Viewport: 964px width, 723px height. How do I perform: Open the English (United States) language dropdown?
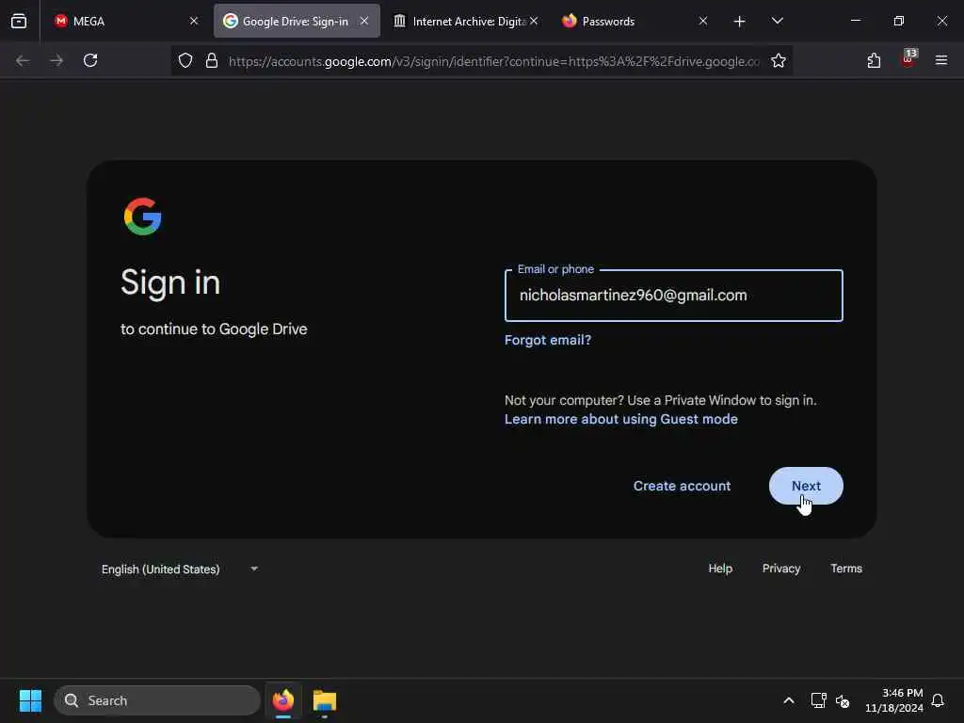pyautogui.click(x=180, y=570)
